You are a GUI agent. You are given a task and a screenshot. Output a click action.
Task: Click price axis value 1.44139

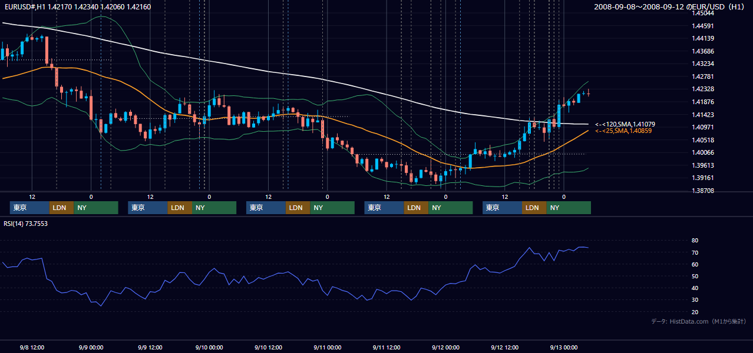(703, 38)
